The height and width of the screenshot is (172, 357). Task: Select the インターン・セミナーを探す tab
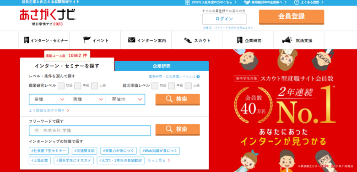(67, 66)
